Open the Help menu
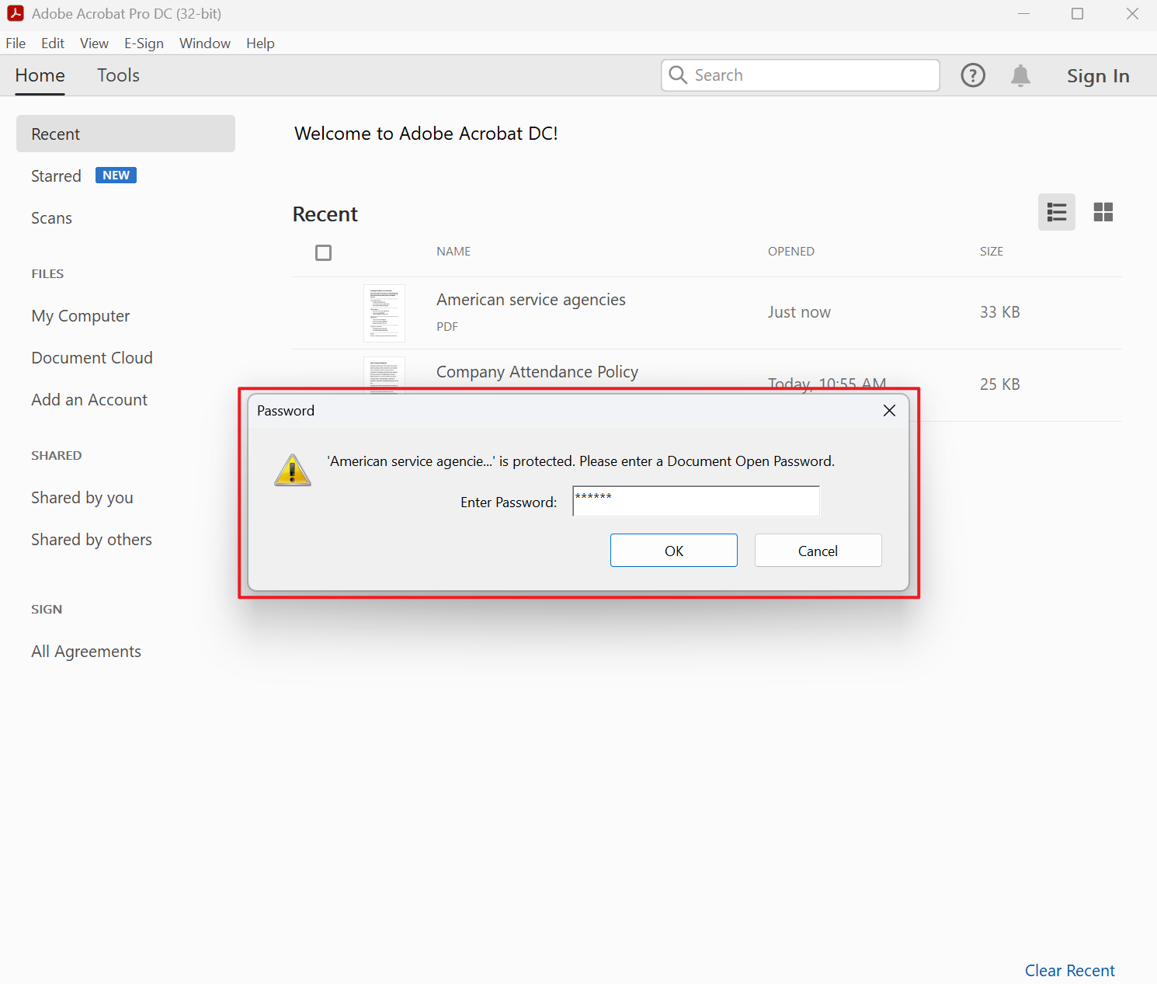This screenshot has width=1157, height=984. (x=260, y=43)
